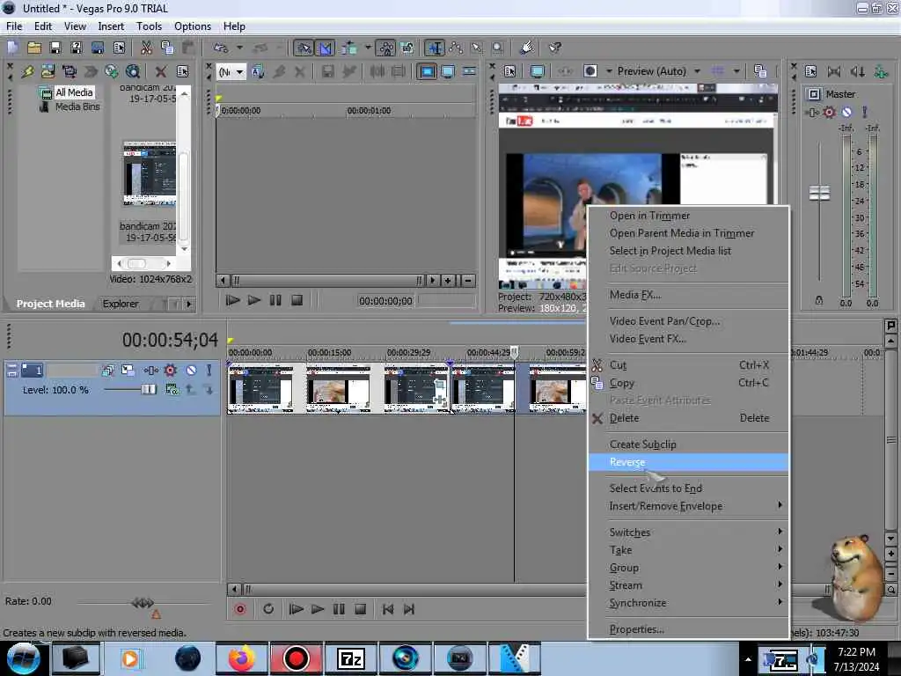Click Import Media icon in Project Media

(x=48, y=71)
